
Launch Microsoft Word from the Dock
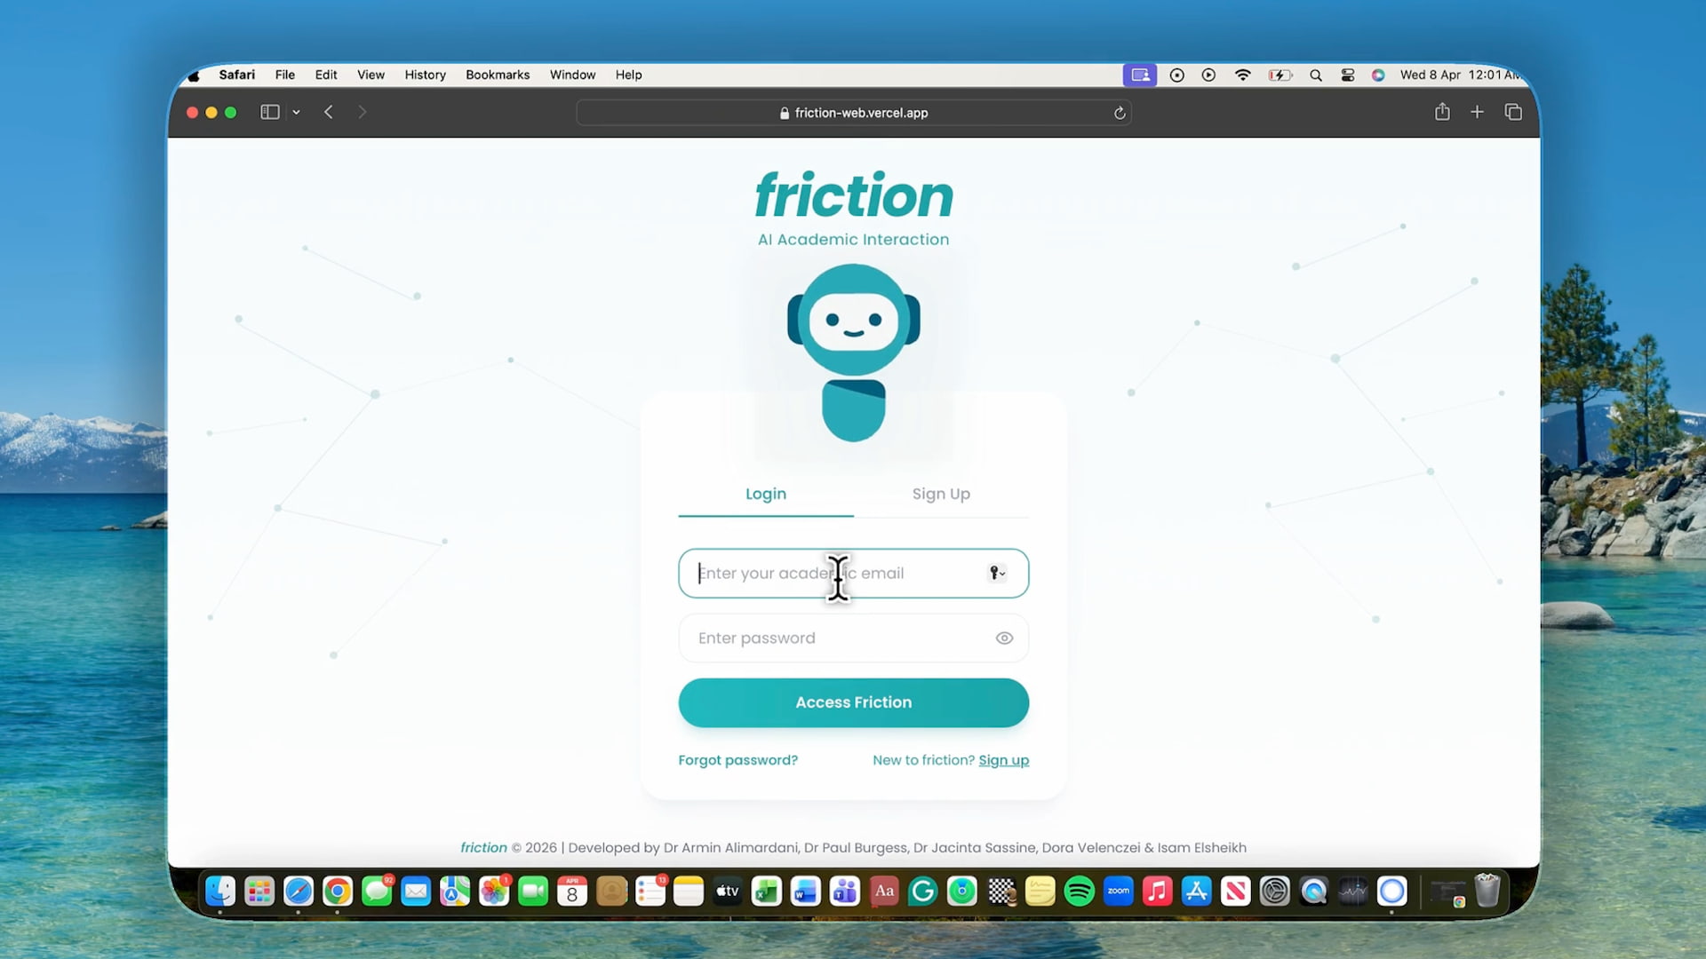(806, 891)
